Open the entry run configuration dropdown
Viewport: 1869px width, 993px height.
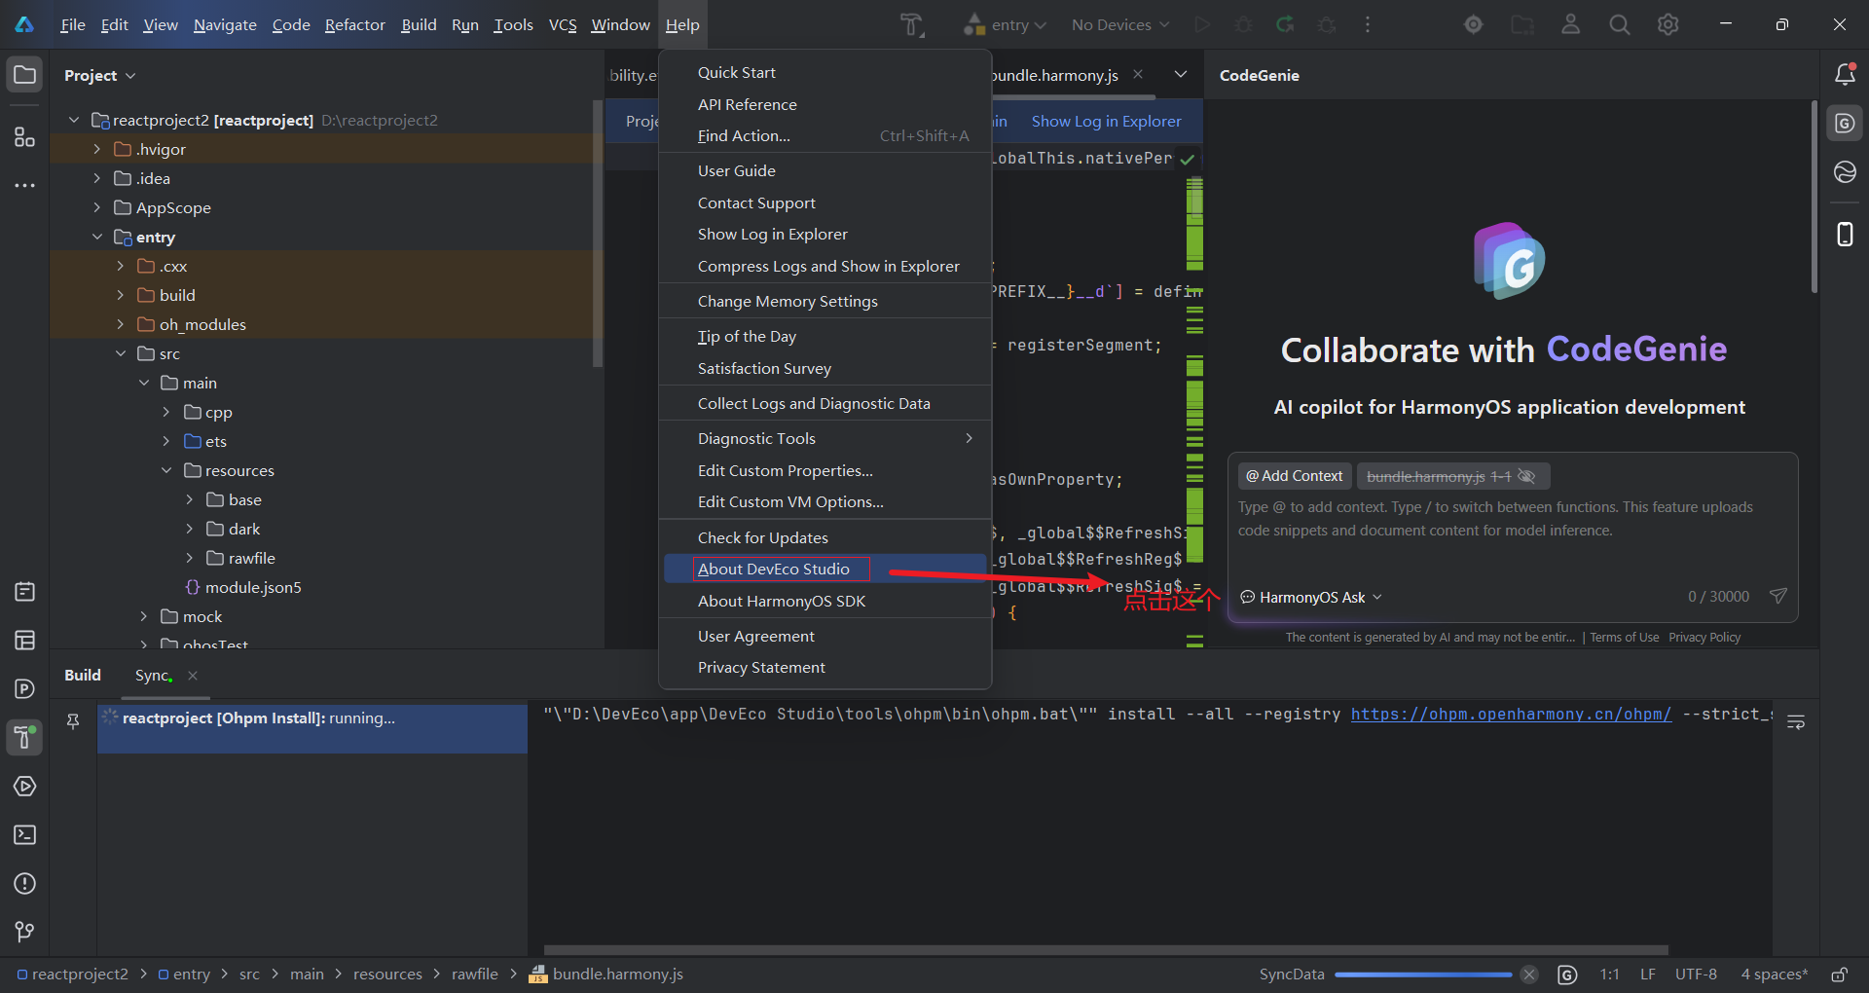[1006, 25]
